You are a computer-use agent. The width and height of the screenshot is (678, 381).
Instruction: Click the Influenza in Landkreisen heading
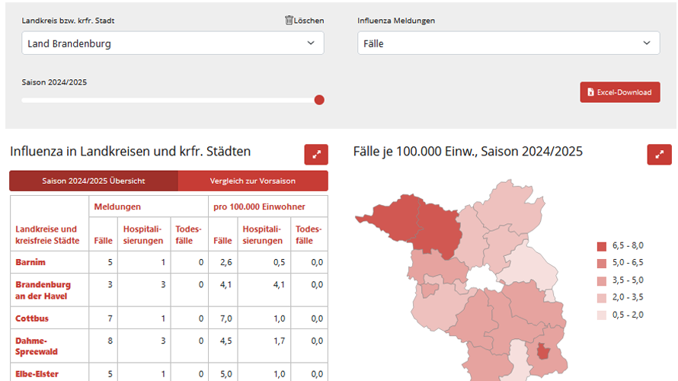click(x=130, y=152)
